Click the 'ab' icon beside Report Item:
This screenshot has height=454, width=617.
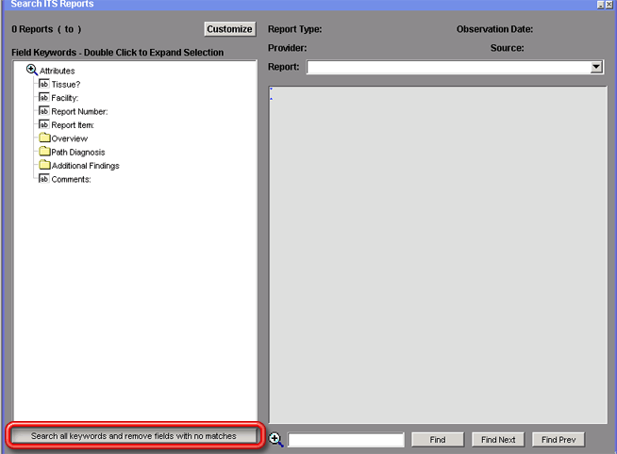click(x=43, y=124)
